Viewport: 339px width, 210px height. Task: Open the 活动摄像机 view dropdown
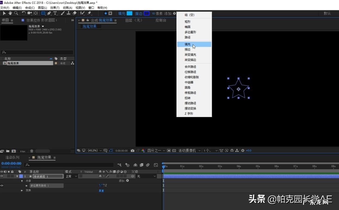pos(188,150)
